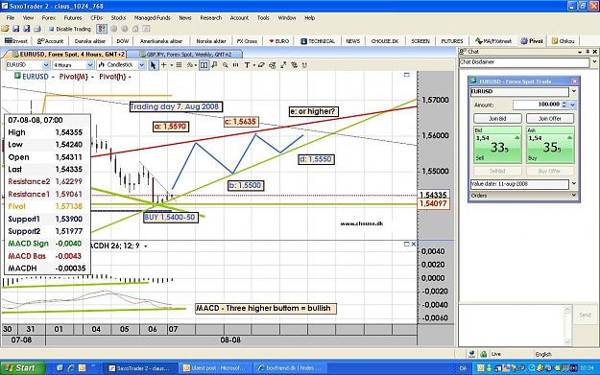This screenshot has width=600, height=375.
Task: Switch to the Pivot view
Action: tap(532, 41)
